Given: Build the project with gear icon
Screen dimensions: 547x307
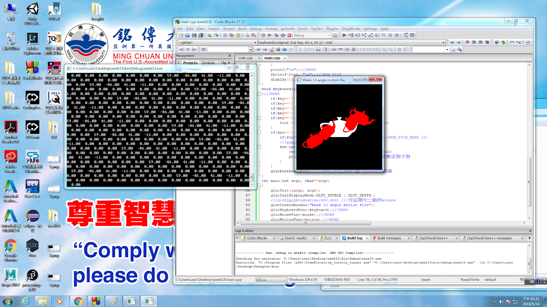Looking at the screenshot, I should 263,35.
